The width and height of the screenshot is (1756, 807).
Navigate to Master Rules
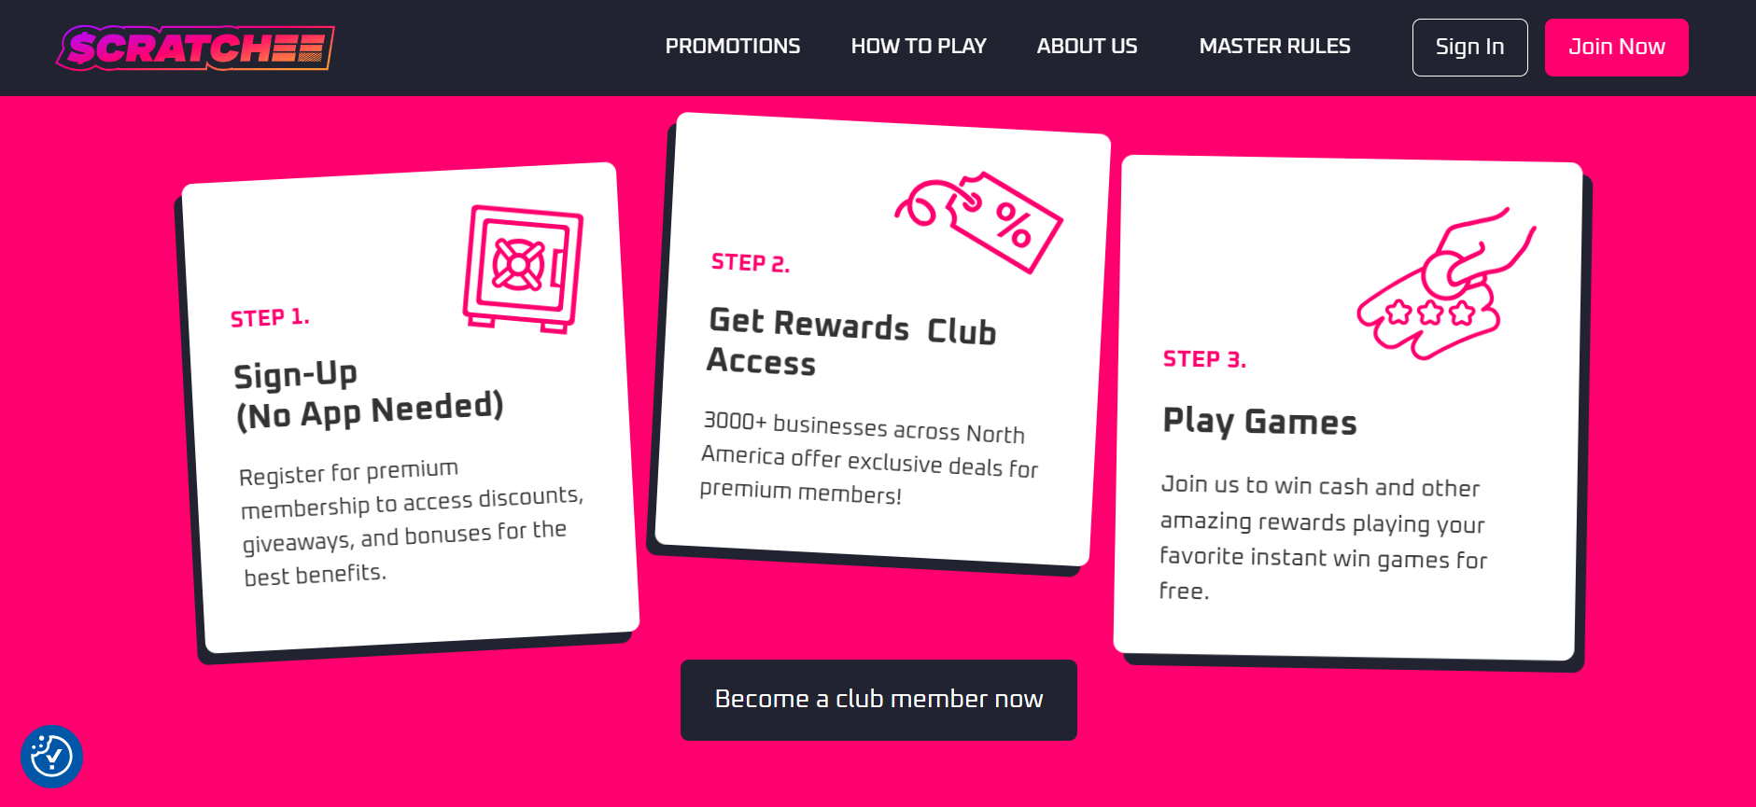pyautogui.click(x=1274, y=47)
